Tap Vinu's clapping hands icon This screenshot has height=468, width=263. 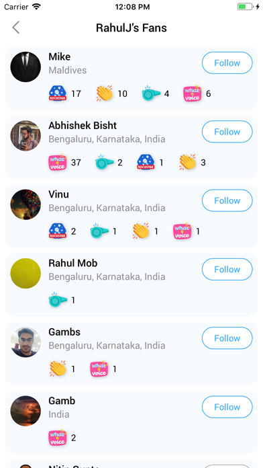point(141,231)
